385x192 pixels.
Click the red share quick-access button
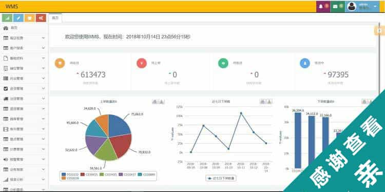(x=41, y=18)
